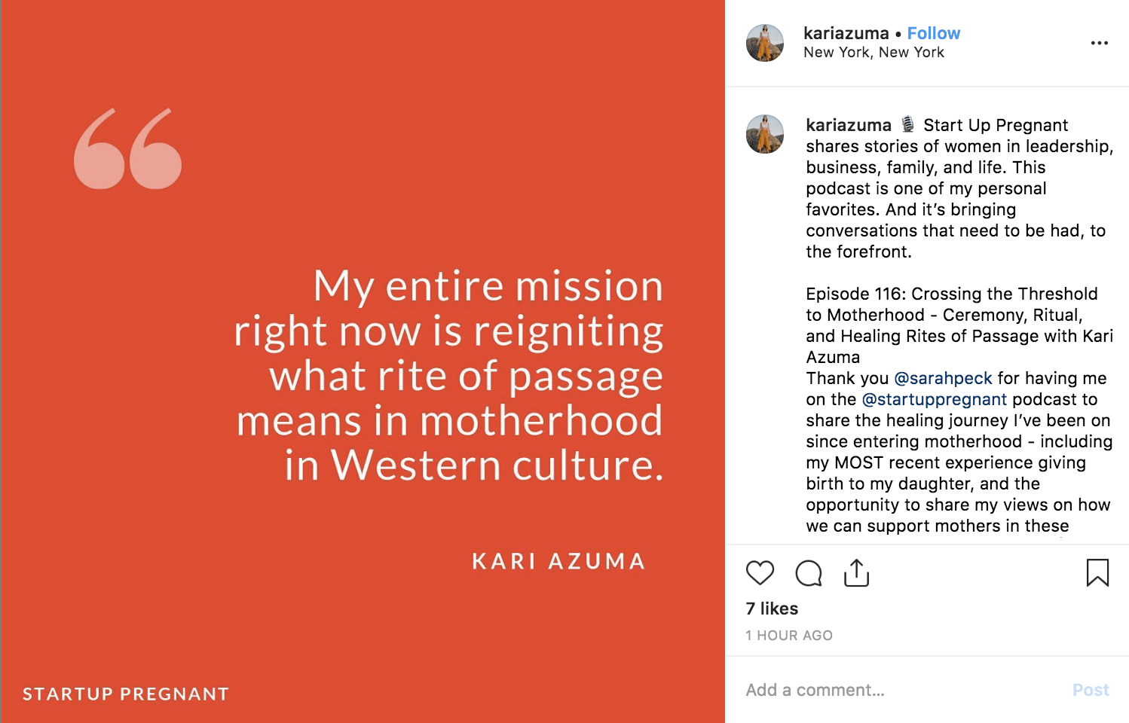The width and height of the screenshot is (1129, 723).
Task: Open the comment bubble icon
Action: point(808,573)
